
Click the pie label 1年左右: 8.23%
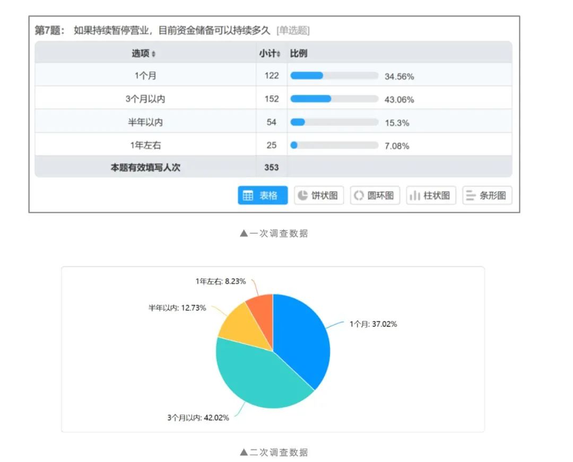[x=221, y=281]
